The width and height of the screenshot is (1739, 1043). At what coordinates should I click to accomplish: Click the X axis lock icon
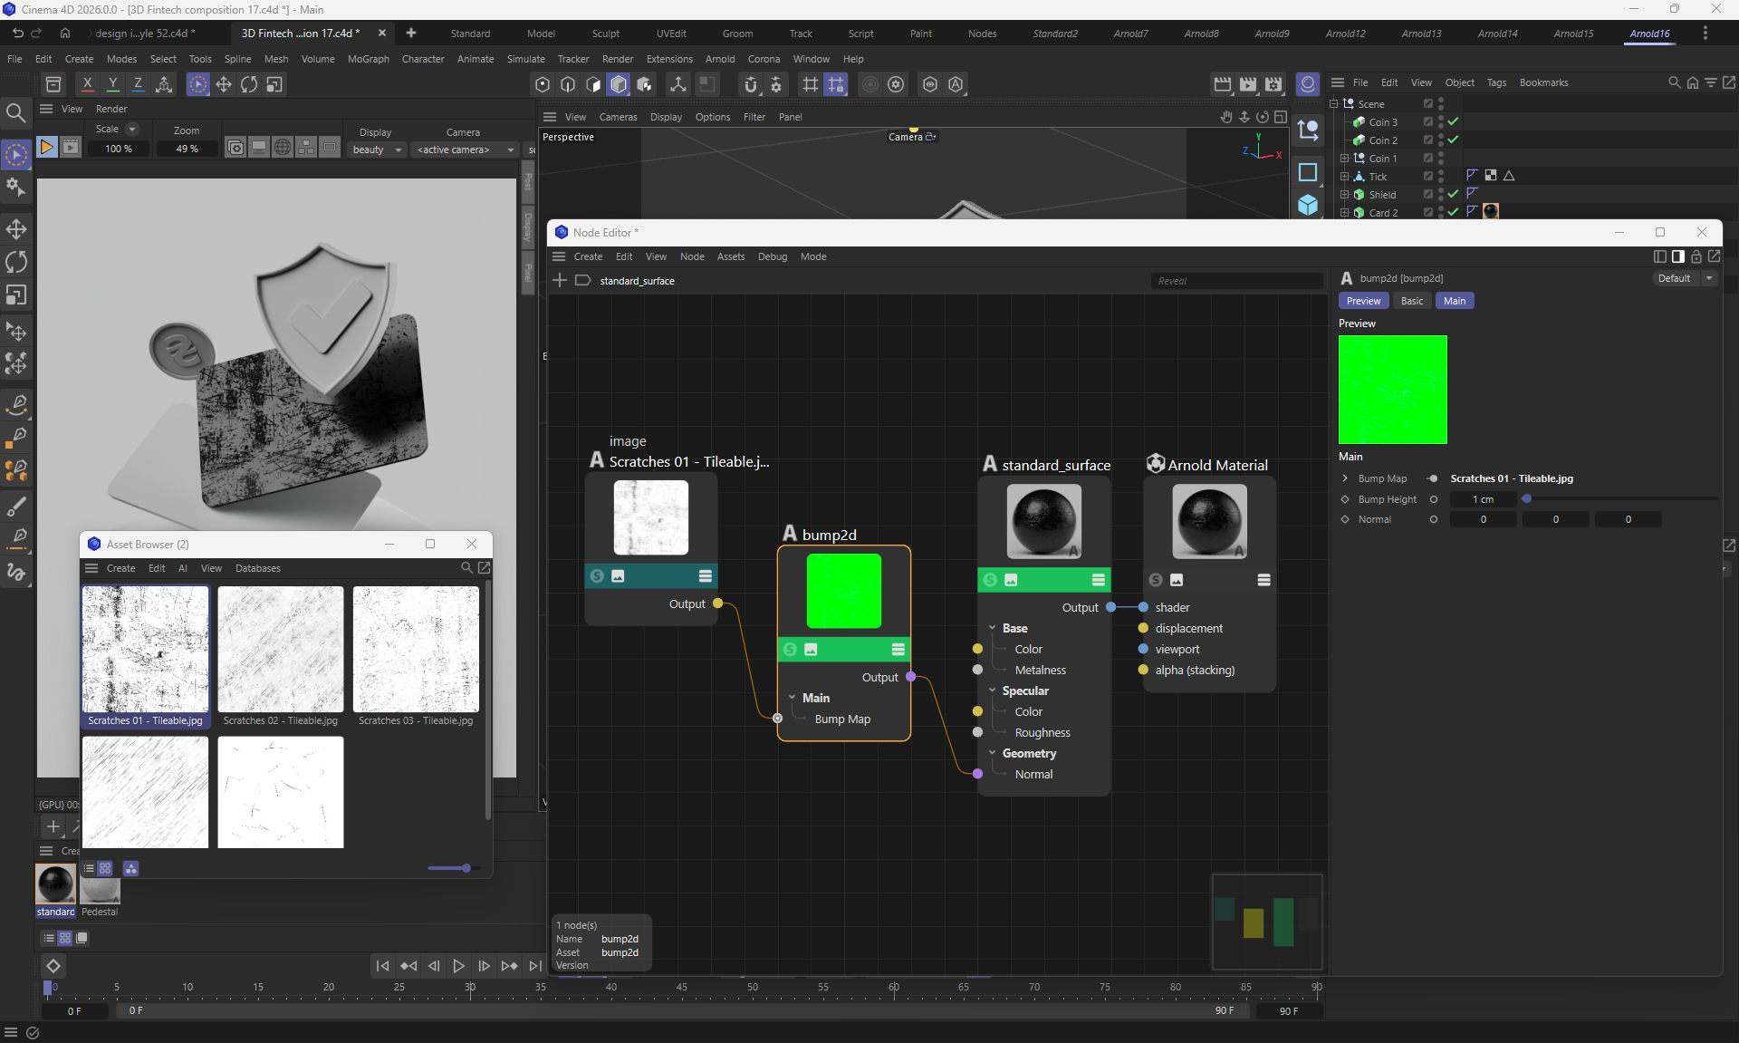click(87, 83)
